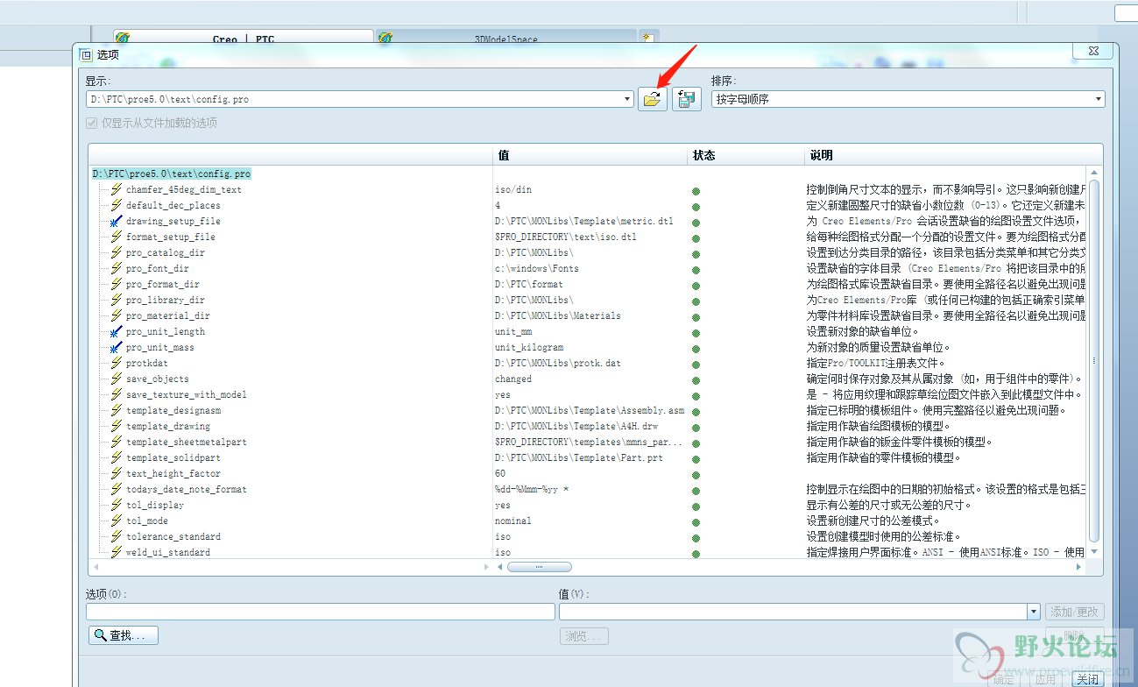1138x687 pixels.
Task: Click the 值(V) value input field
Action: [794, 612]
